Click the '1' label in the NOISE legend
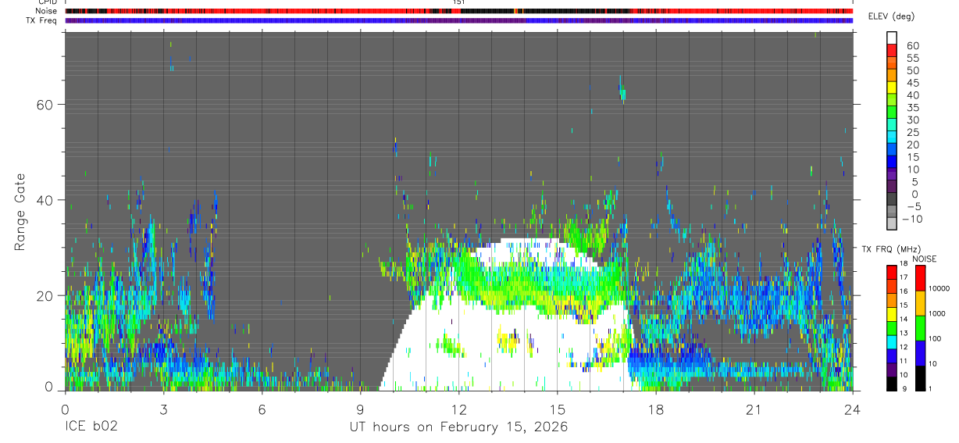This screenshot has width=959, height=443. 931,388
